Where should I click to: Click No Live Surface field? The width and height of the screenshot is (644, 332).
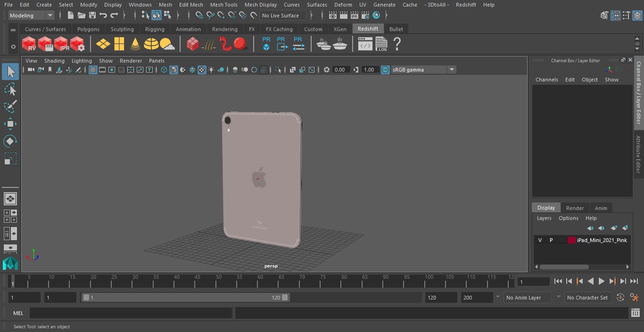point(283,16)
